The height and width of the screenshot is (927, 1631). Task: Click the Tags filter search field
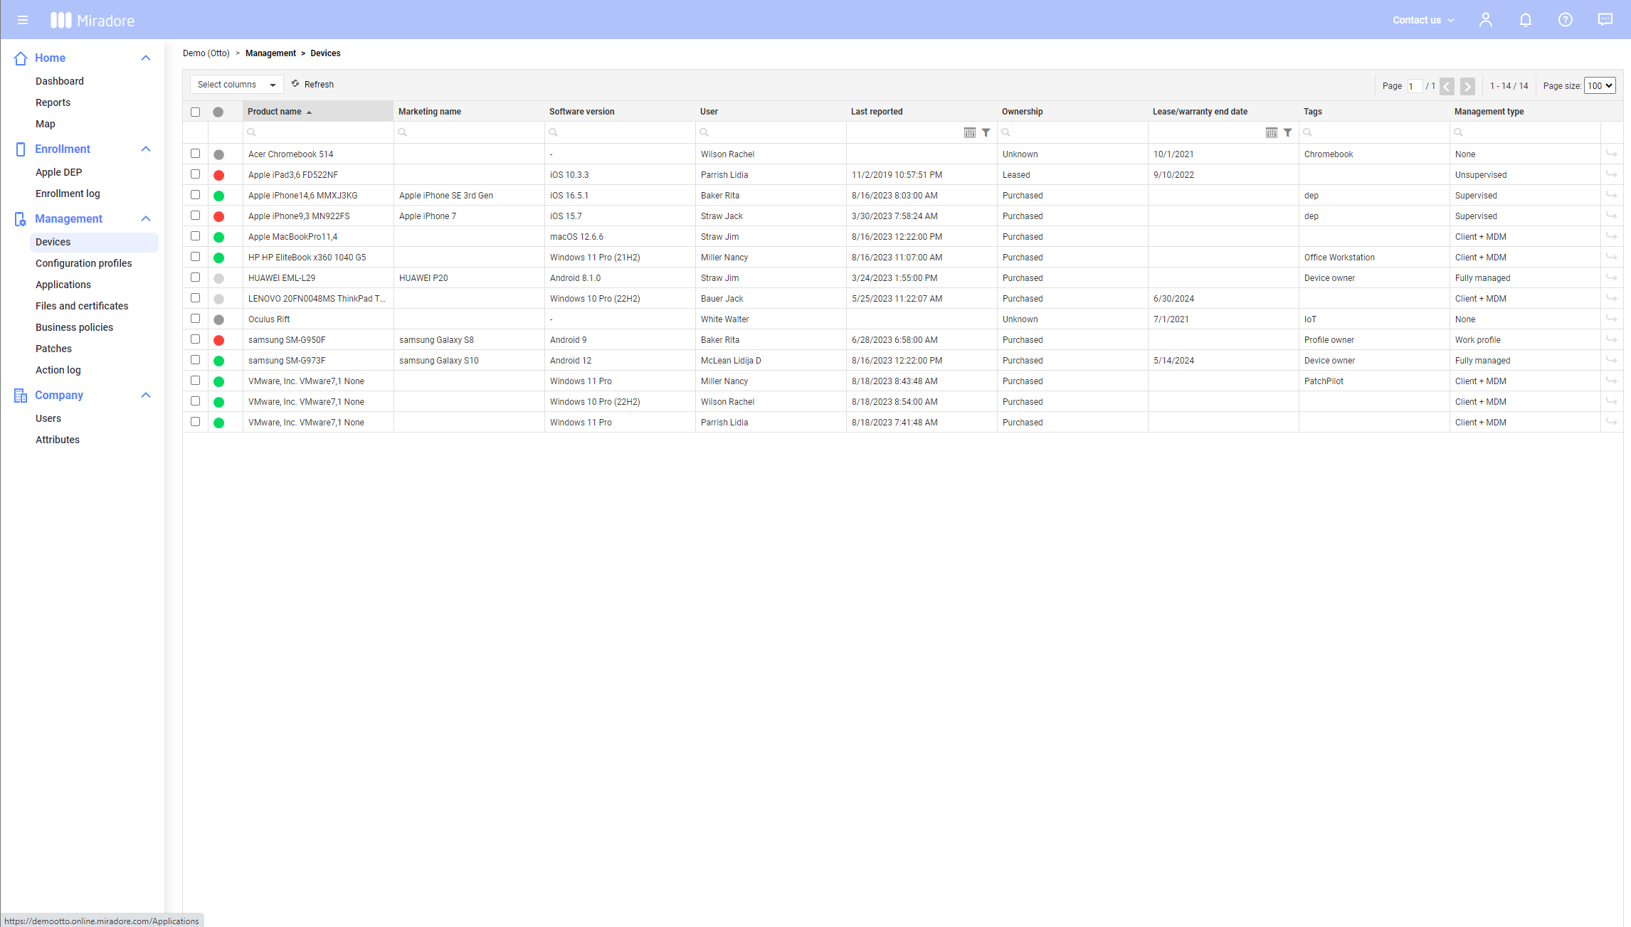1374,132
